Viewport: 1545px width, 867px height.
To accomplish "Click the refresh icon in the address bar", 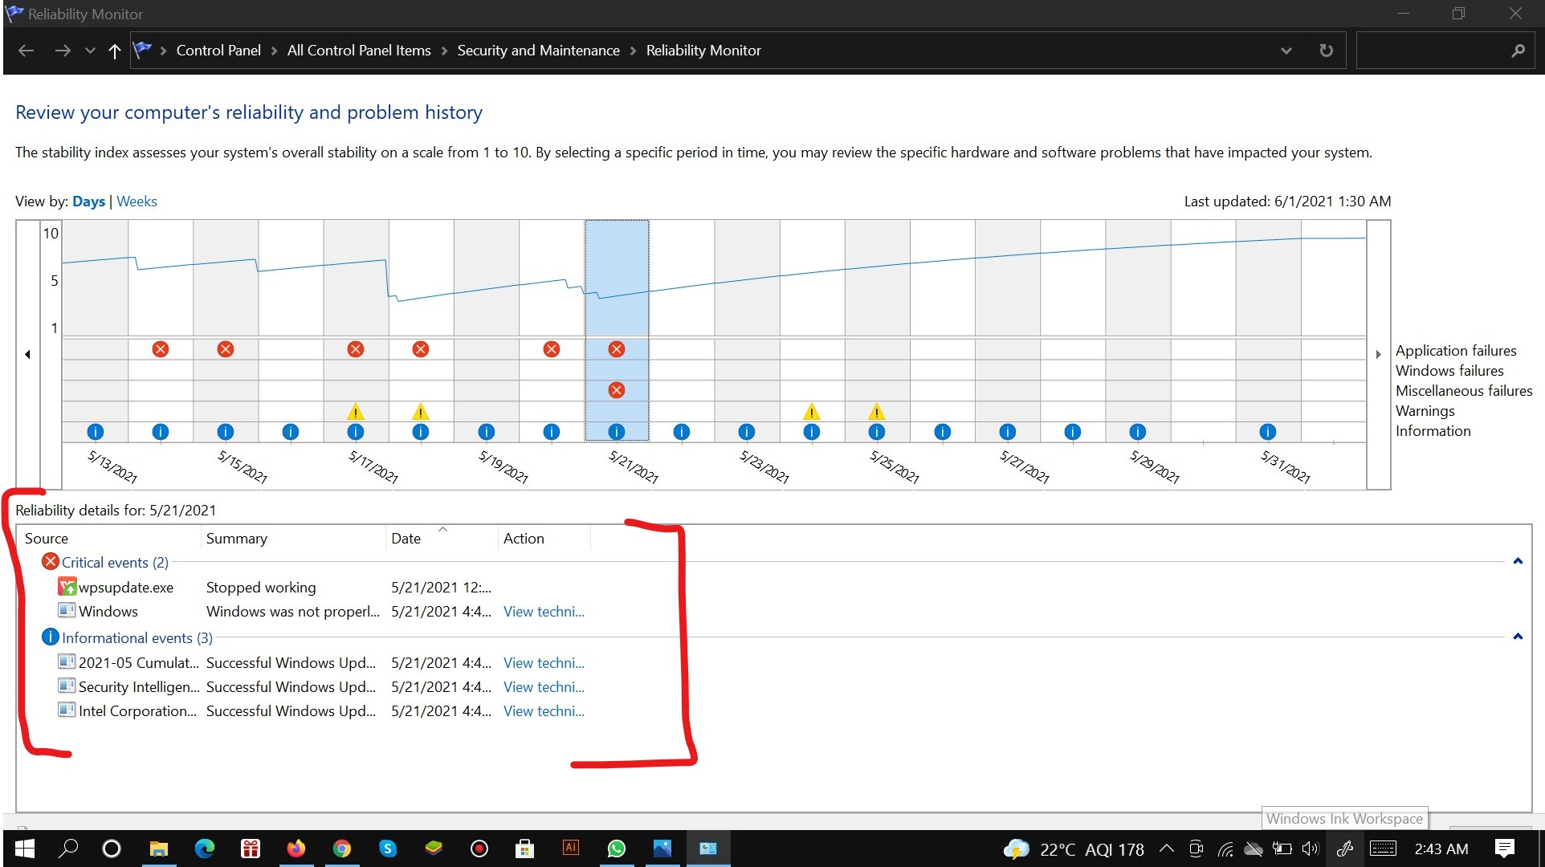I will pyautogui.click(x=1325, y=50).
